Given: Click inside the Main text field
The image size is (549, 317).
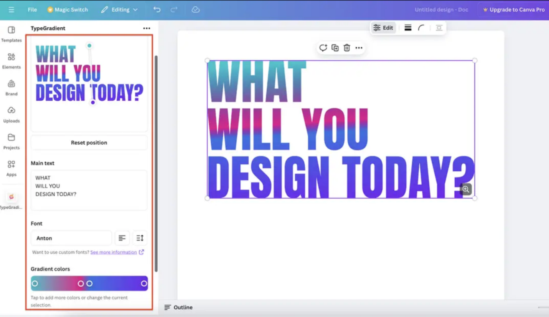Looking at the screenshot, I should point(89,190).
